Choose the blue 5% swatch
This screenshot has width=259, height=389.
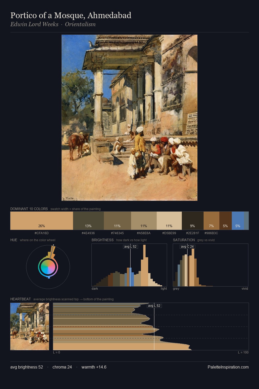click(238, 221)
